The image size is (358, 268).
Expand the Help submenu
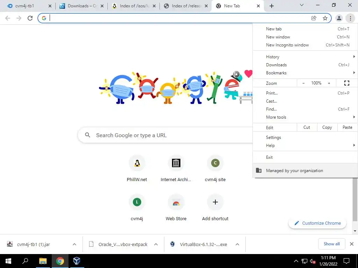[305, 146]
